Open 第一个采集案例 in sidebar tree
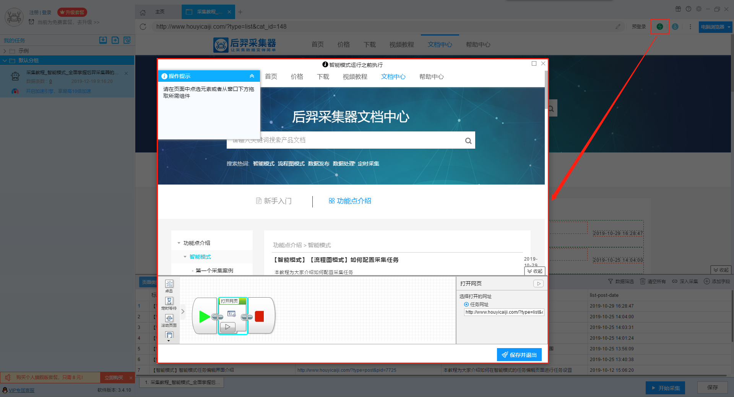The image size is (734, 397). pyautogui.click(x=214, y=271)
